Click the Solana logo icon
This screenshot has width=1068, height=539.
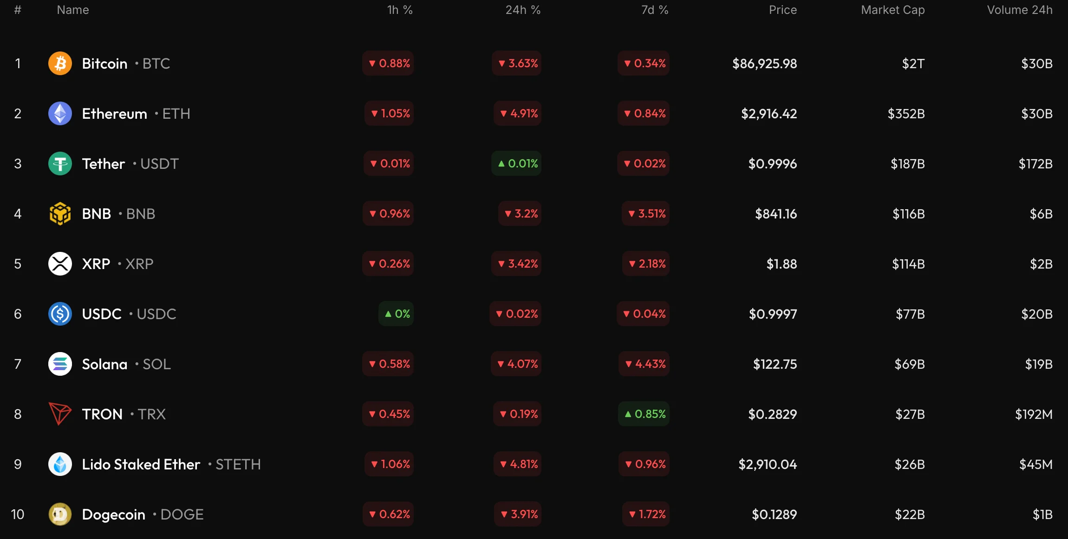tap(60, 364)
